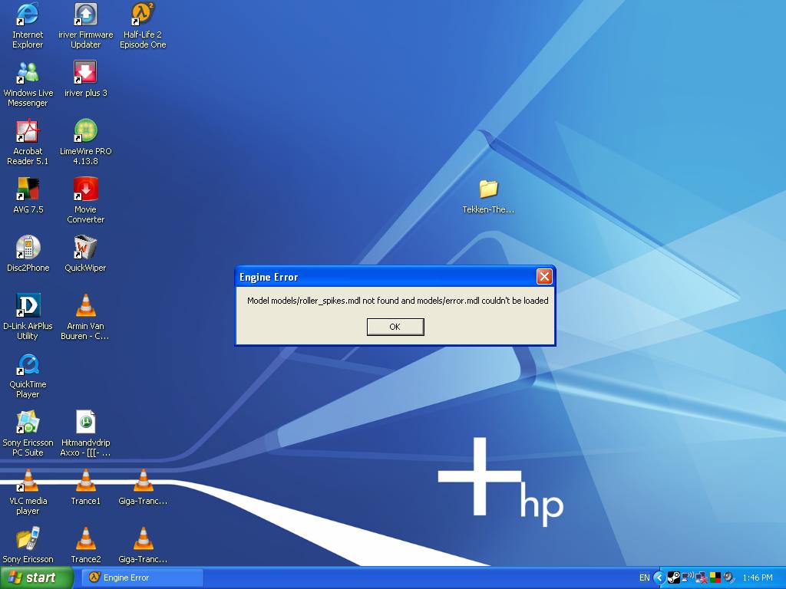
Task: Open the Internet Explorer desktop shortcut
Action: [28, 26]
